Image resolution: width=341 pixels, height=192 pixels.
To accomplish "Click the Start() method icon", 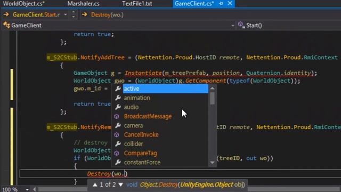I will point(241,25).
